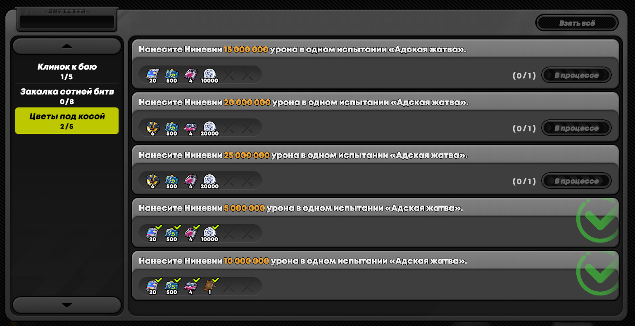Click «В процессе» on the 15 000 000 task
Image resolution: width=635 pixels, height=326 pixels.
click(576, 75)
